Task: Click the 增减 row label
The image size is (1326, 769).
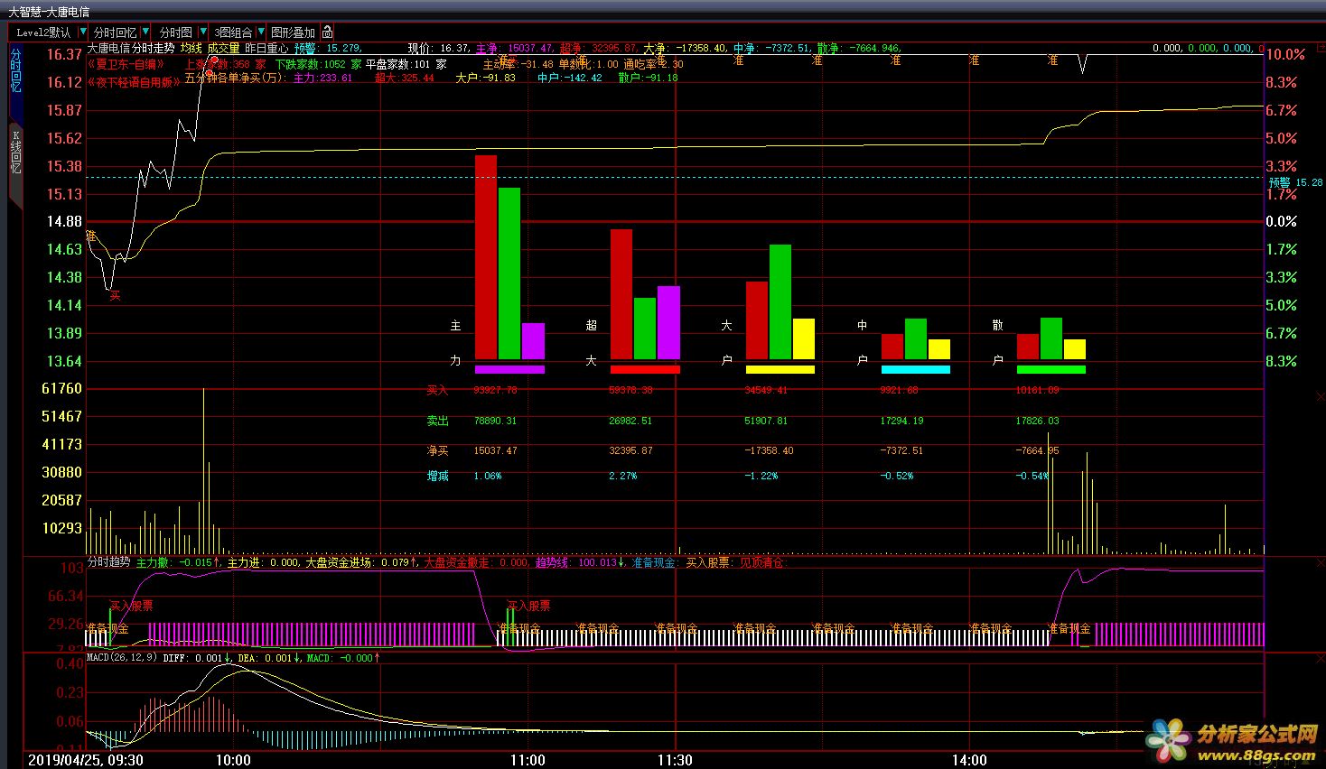Action: tap(437, 476)
